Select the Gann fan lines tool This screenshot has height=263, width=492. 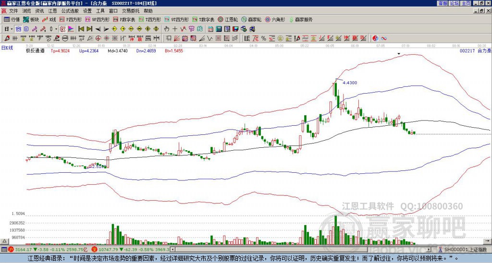(x=177, y=38)
